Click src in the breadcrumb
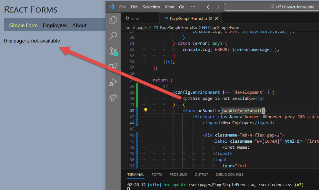The height and width of the screenshot is (190, 319). [x=129, y=27]
